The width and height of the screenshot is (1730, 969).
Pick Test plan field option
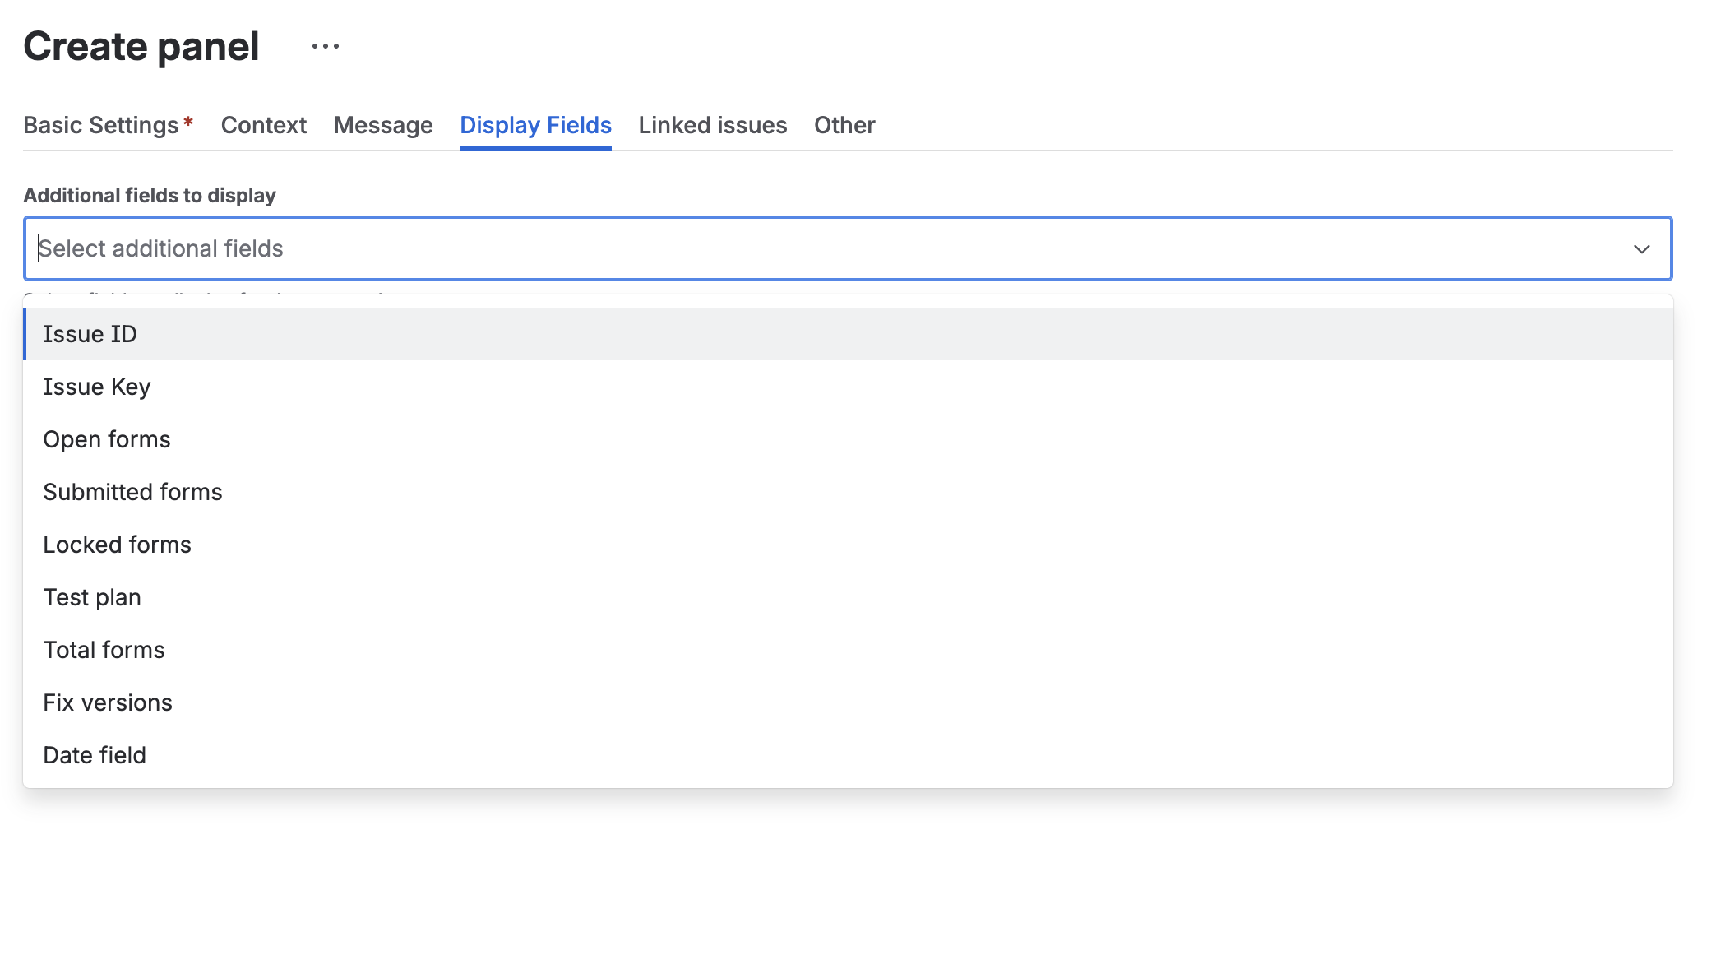tap(92, 597)
